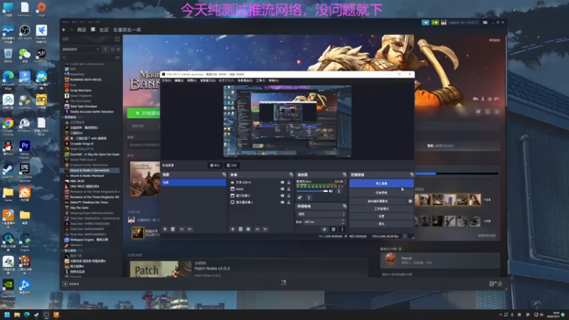This screenshot has height=320, width=569.
Task: Remove selected source with sources trash icon
Action: click(240, 229)
